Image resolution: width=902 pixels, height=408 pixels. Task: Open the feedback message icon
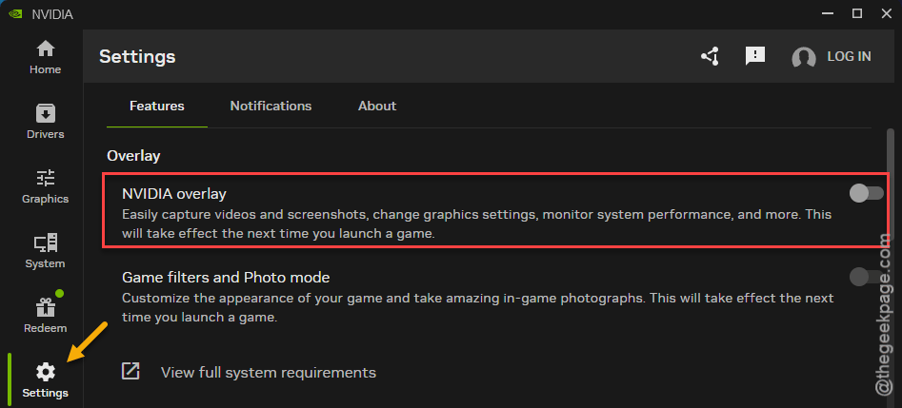[754, 56]
